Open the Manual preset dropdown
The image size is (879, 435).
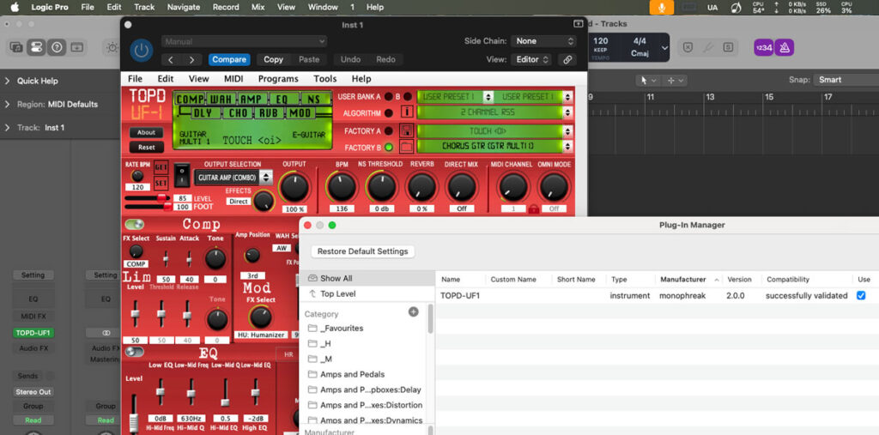coord(244,41)
